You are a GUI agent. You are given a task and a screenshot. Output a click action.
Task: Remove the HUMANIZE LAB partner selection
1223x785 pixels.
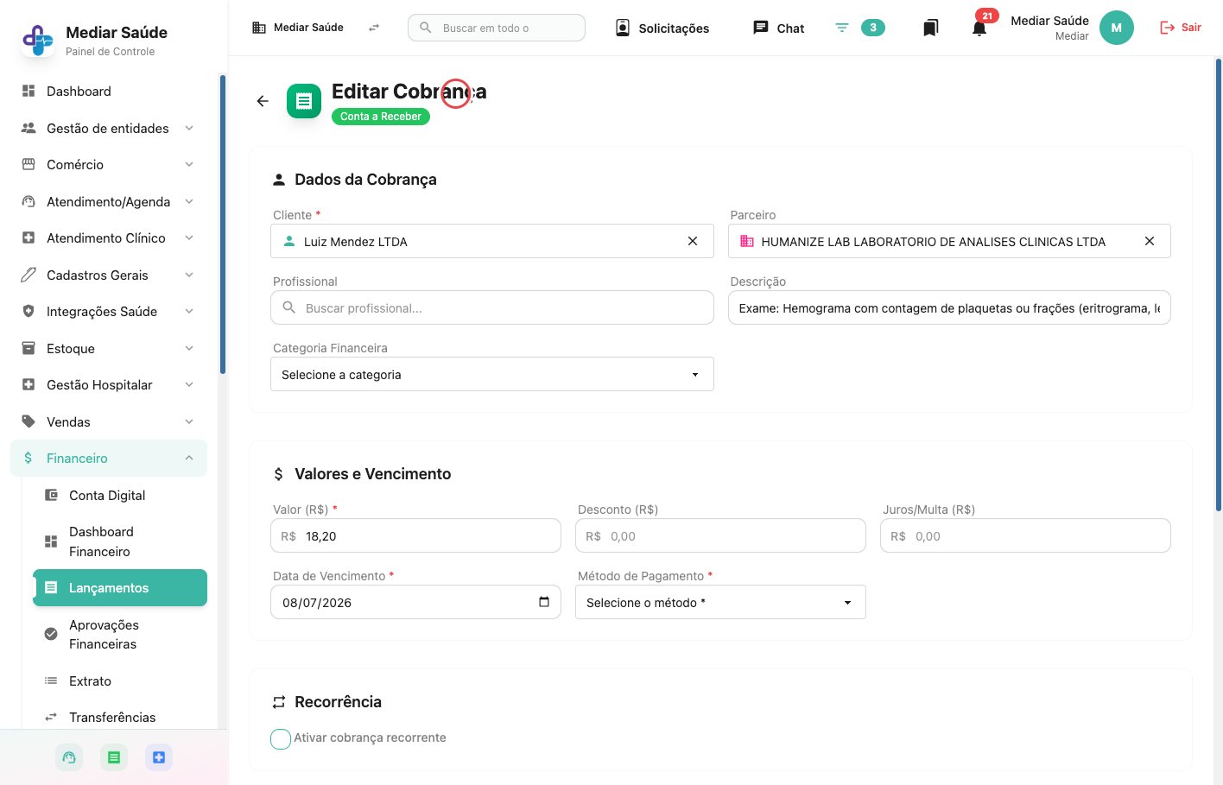1150,241
